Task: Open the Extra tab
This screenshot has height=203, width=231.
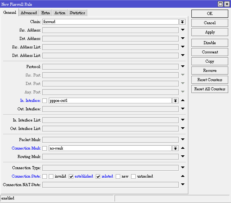Action: point(46,13)
